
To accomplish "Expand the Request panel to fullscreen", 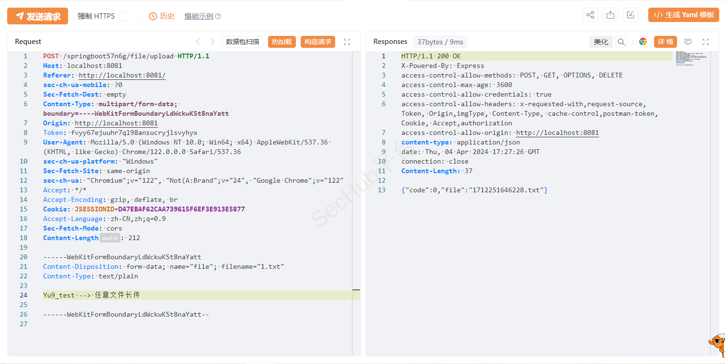I will [x=347, y=42].
